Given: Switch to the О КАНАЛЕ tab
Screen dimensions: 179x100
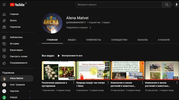Looking at the screenshot, I should [164, 40].
